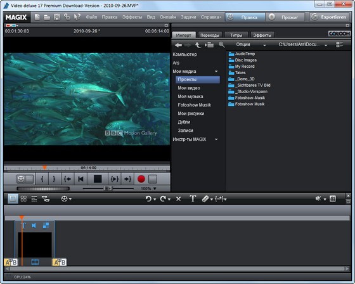
Task: Open the audio mixer icon
Action: pos(333,198)
